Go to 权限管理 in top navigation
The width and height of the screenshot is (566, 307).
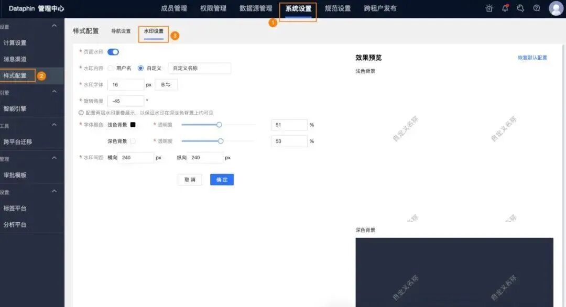click(x=213, y=8)
